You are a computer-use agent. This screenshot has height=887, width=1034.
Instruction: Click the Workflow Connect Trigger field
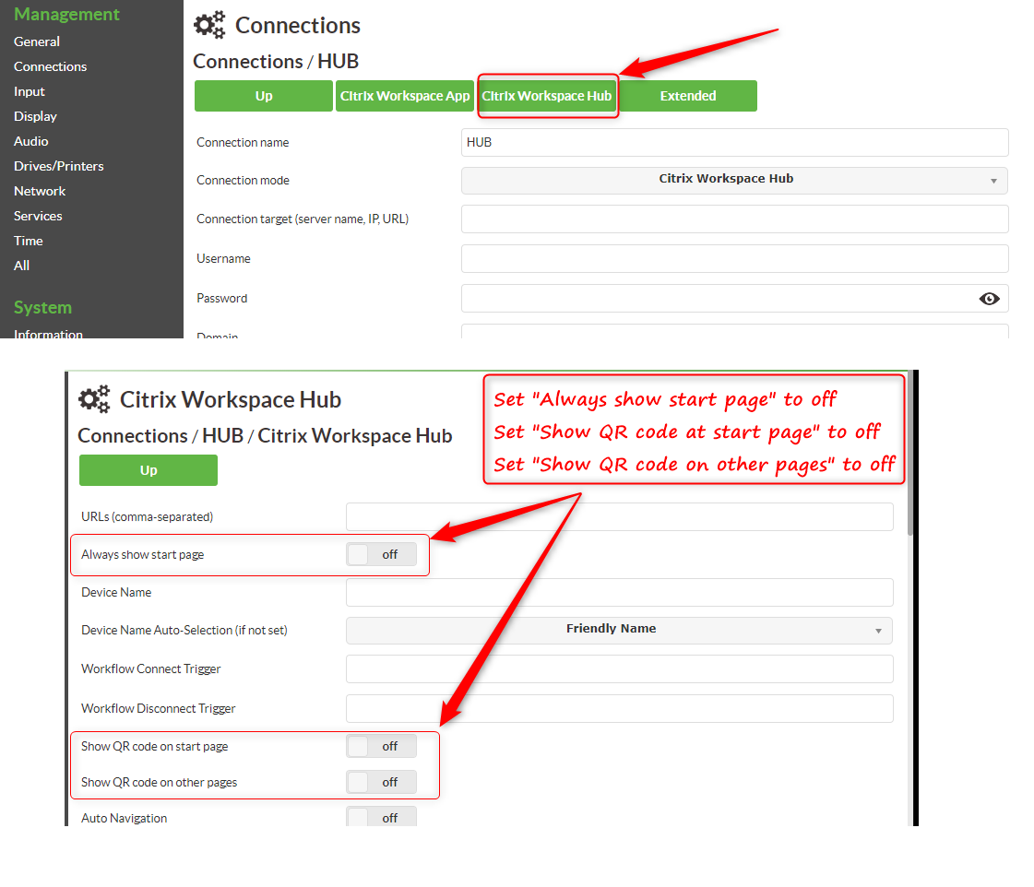[619, 668]
